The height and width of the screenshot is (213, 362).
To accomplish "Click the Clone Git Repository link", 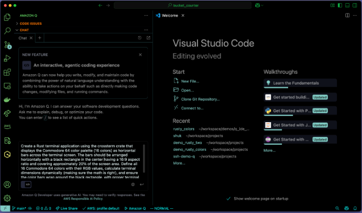I will (200, 99).
